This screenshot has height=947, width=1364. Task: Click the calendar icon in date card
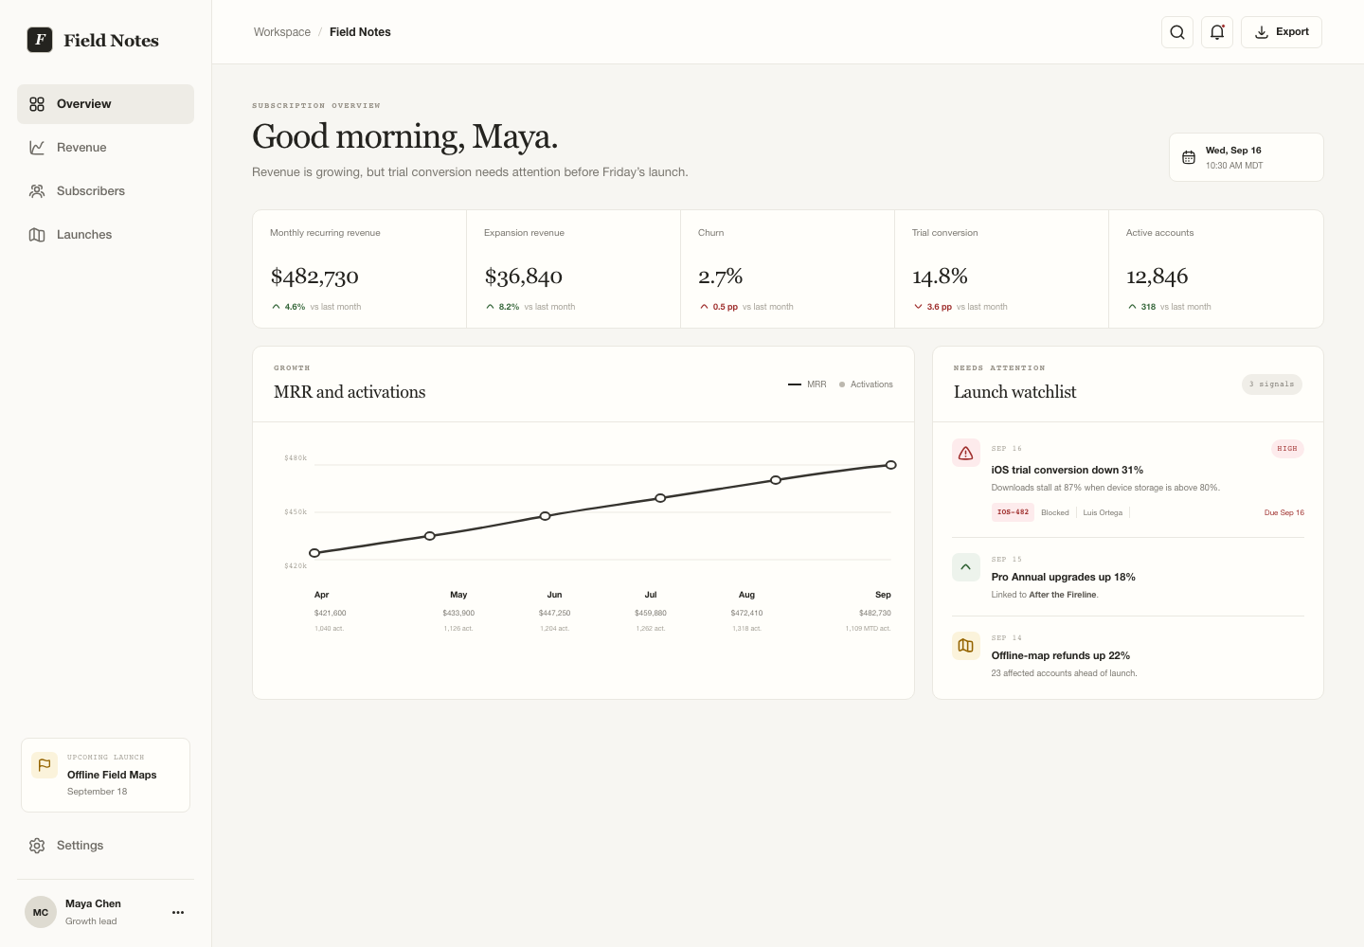pos(1189,157)
